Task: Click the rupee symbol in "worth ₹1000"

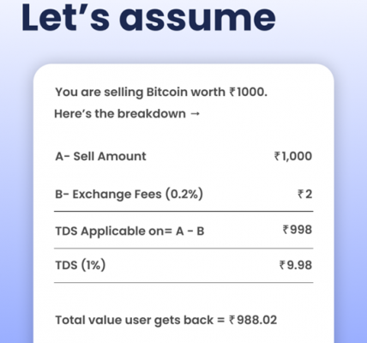Action: pos(232,92)
